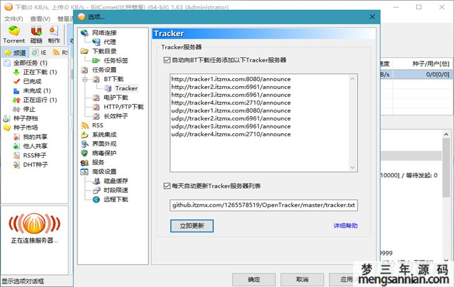
Task: Select RSS种子 in sidebar
Action: click(34, 156)
